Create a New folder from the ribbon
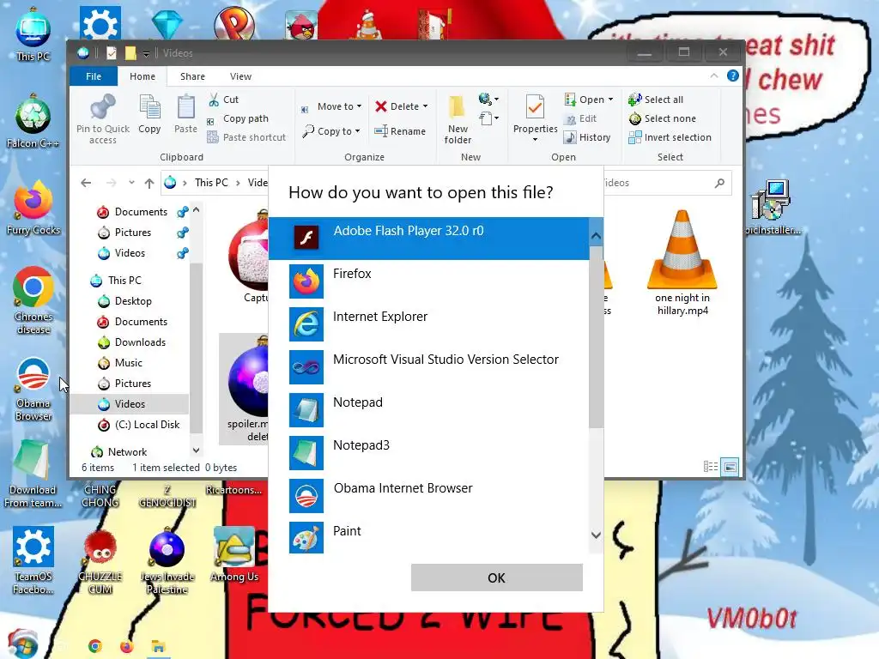The image size is (879, 659). [458, 119]
